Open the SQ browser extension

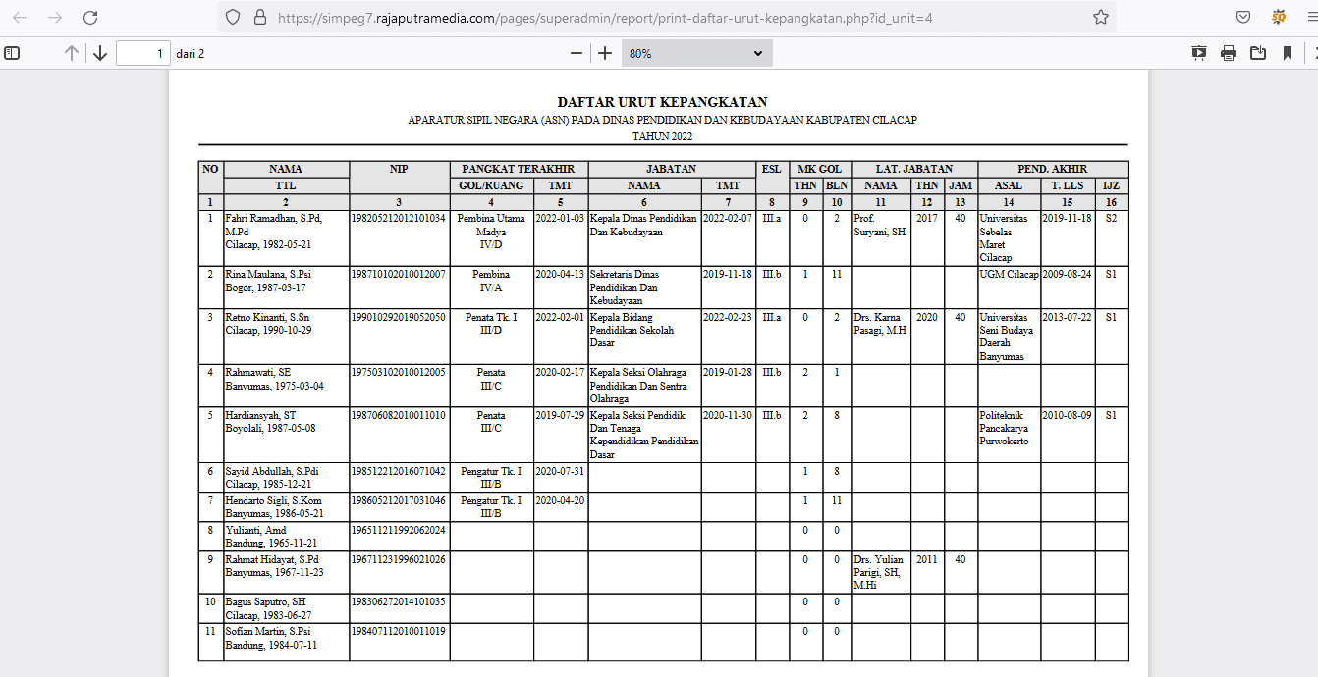(1279, 18)
